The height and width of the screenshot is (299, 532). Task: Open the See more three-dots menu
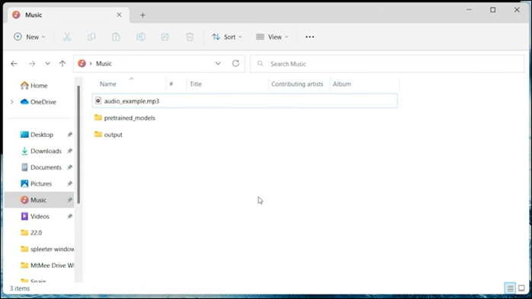(309, 37)
